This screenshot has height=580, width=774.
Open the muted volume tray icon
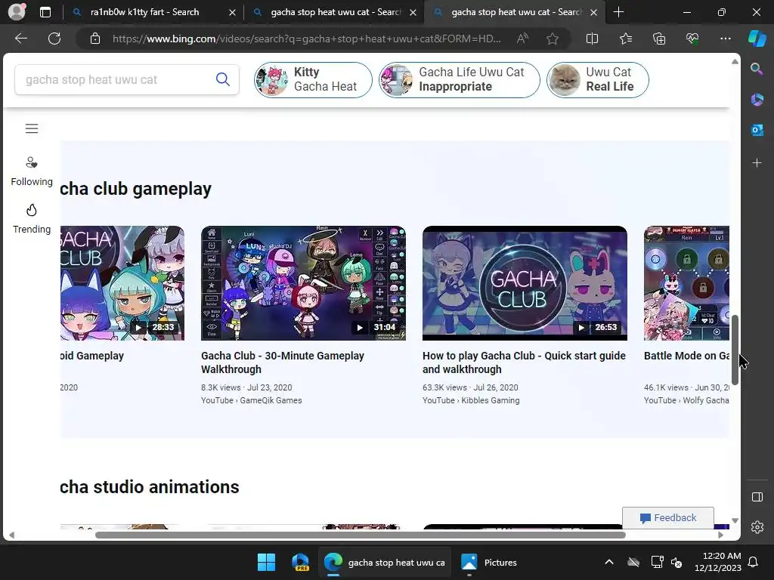(676, 562)
